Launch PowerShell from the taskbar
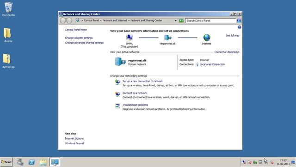296x167 pixels. 32,162
